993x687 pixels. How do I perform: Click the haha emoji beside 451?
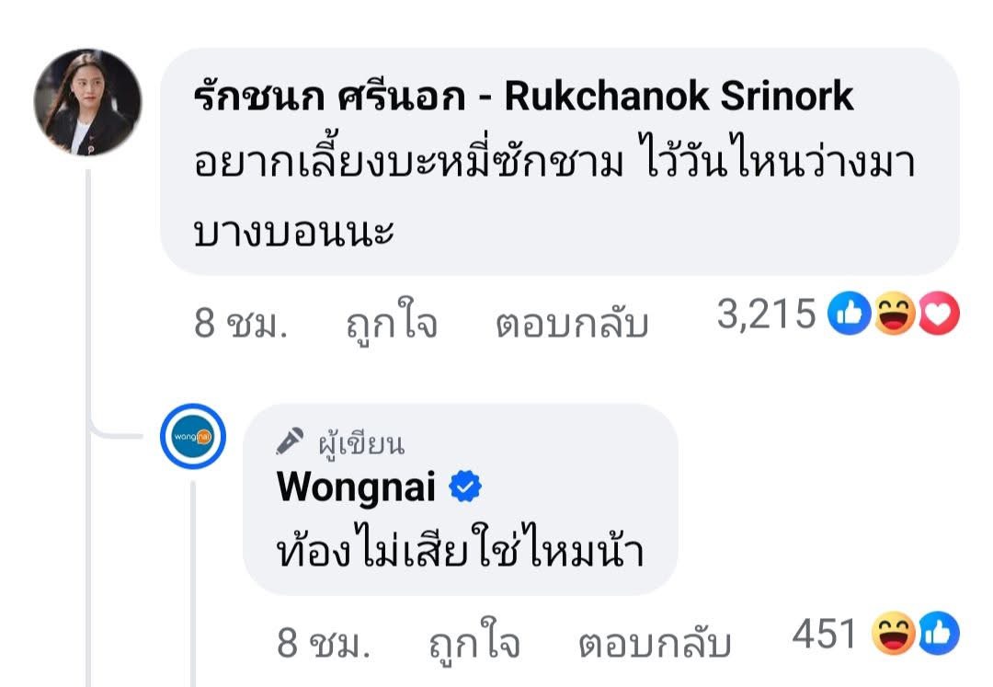point(893,633)
